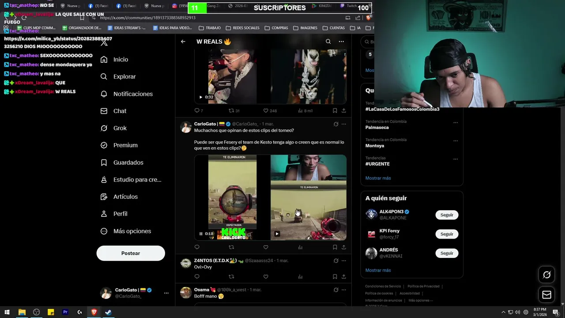Image resolution: width=565 pixels, height=318 pixels.
Task: Click the Postear button
Action: tap(131, 253)
